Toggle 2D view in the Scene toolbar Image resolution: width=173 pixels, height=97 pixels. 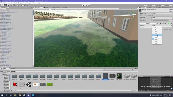[47, 9]
